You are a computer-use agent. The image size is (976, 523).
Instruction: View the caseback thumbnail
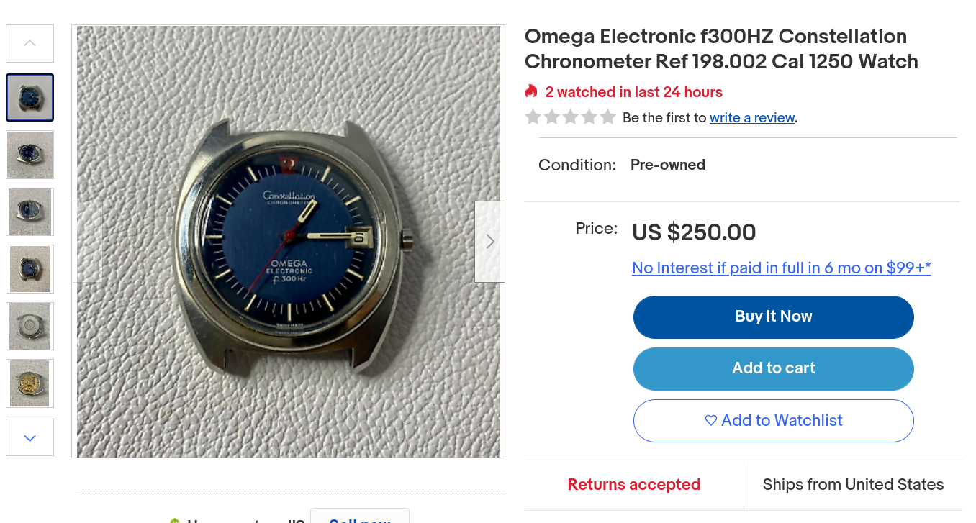click(30, 326)
